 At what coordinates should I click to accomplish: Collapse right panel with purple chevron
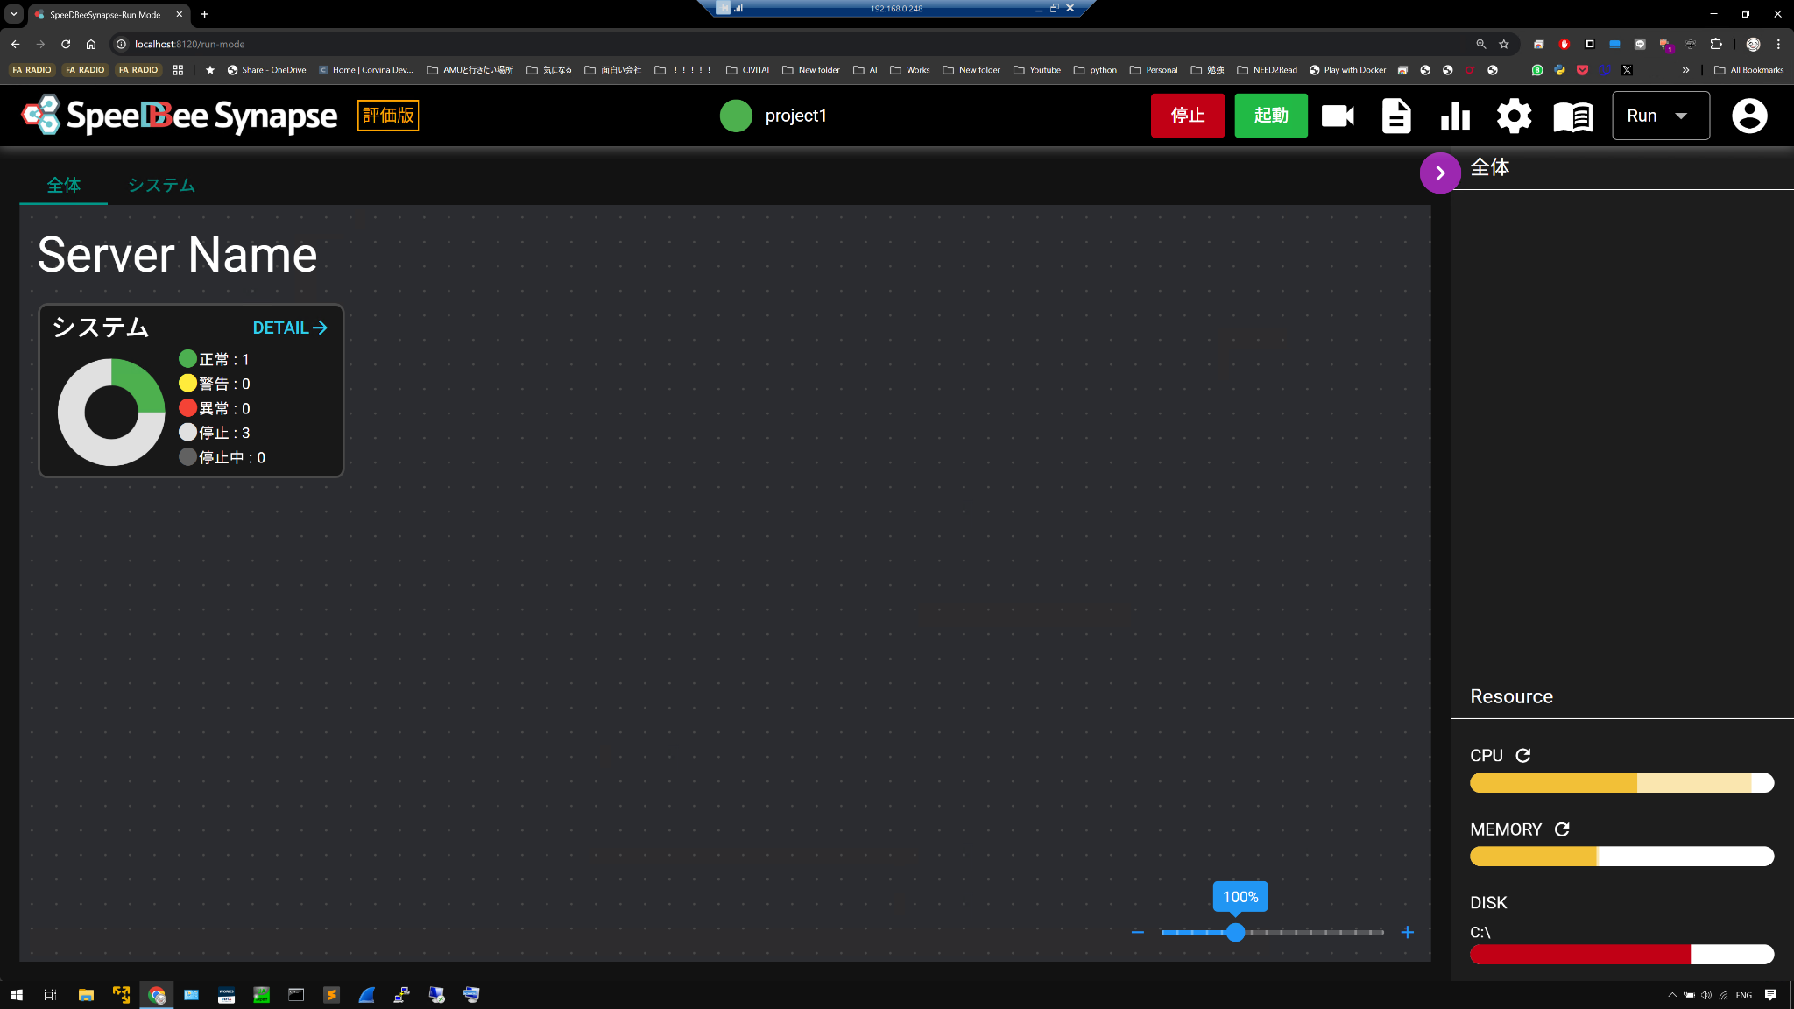pos(1439,173)
